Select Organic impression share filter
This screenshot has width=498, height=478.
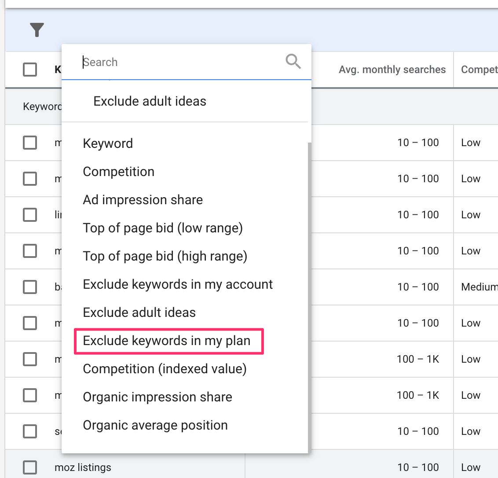pyautogui.click(x=157, y=397)
